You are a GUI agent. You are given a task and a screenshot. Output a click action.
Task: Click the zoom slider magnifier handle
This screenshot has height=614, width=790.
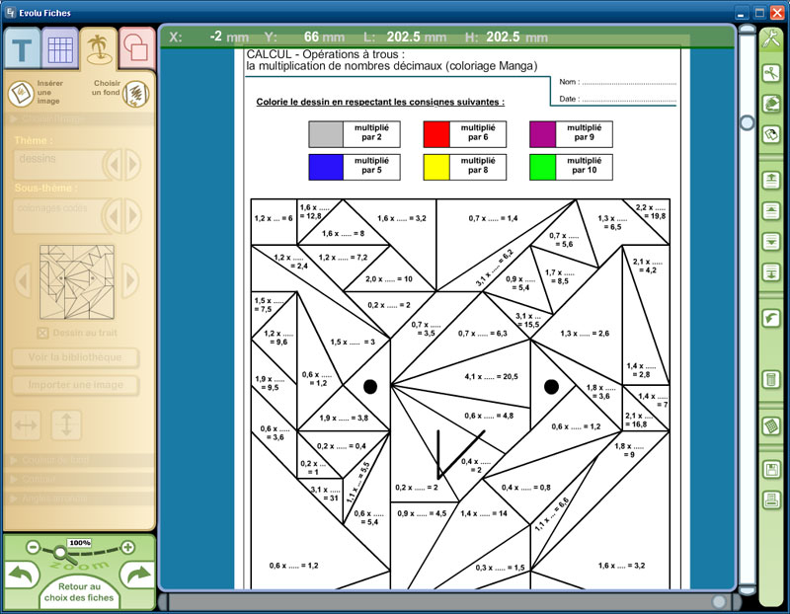61,551
